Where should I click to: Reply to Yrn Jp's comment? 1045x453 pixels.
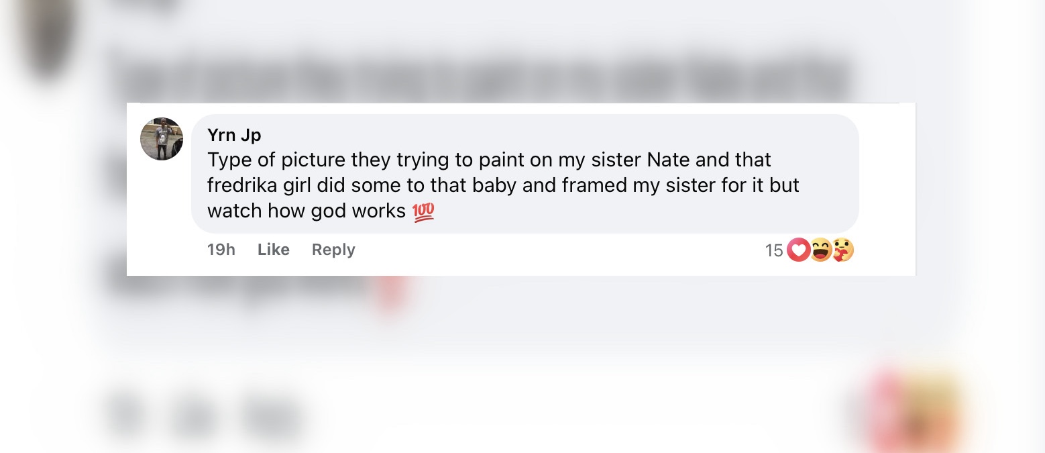pyautogui.click(x=333, y=250)
